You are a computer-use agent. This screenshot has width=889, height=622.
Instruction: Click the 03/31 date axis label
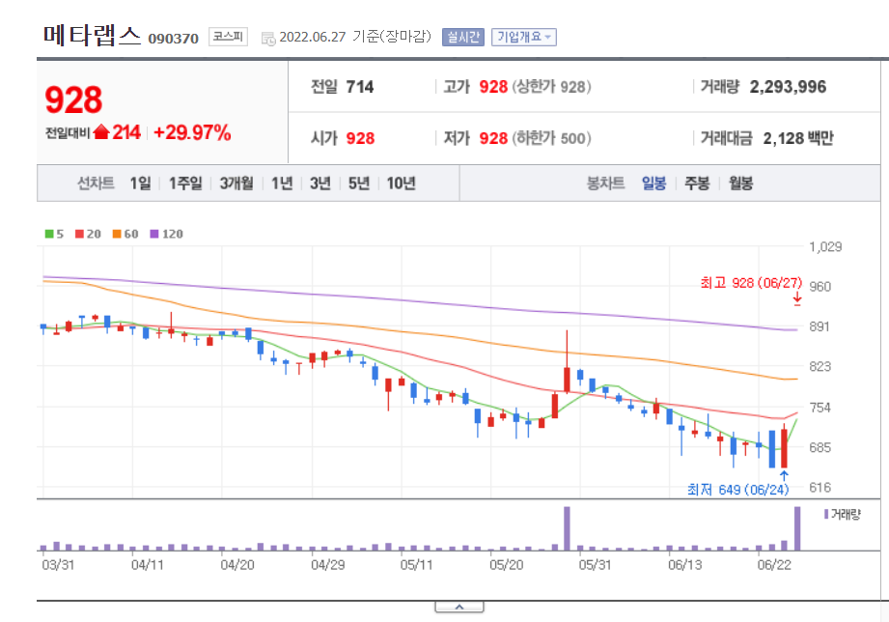click(58, 565)
